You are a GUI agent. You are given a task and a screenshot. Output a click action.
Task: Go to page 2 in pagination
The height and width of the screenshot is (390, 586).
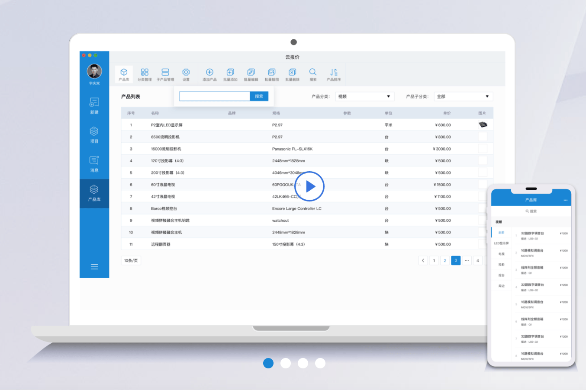[x=445, y=260]
